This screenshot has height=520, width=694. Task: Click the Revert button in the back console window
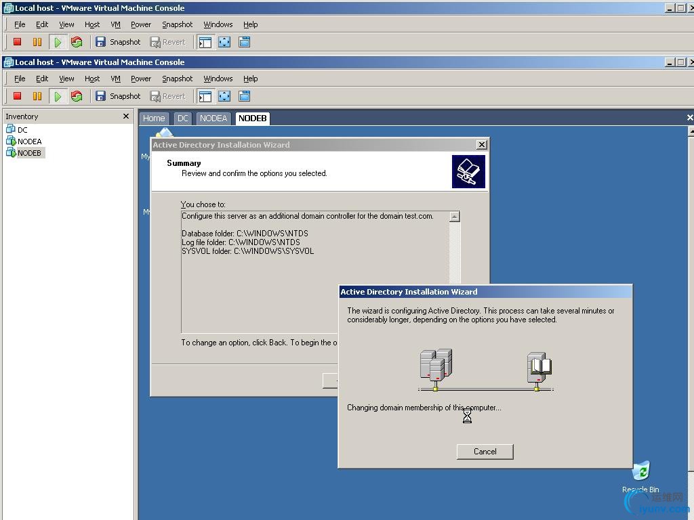coord(168,42)
